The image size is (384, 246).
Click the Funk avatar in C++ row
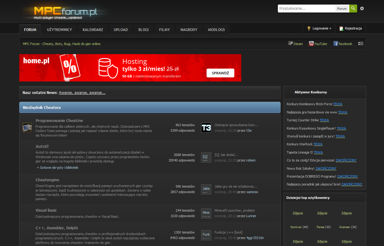coord(206,235)
